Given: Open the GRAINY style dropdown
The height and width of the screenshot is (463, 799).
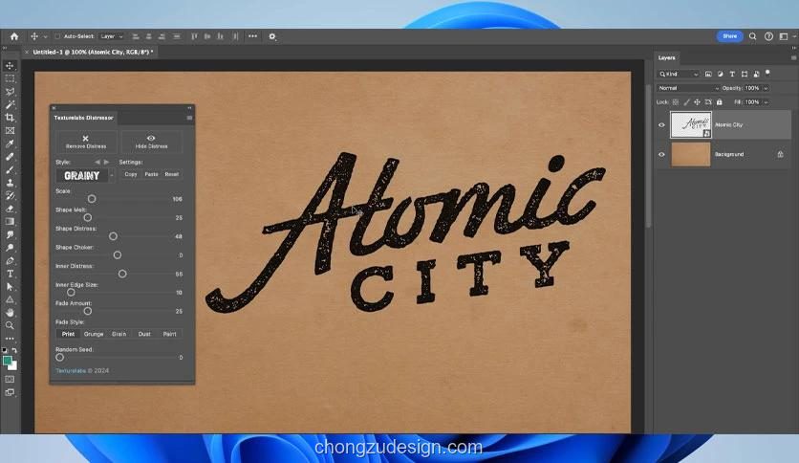Looking at the screenshot, I should point(112,175).
